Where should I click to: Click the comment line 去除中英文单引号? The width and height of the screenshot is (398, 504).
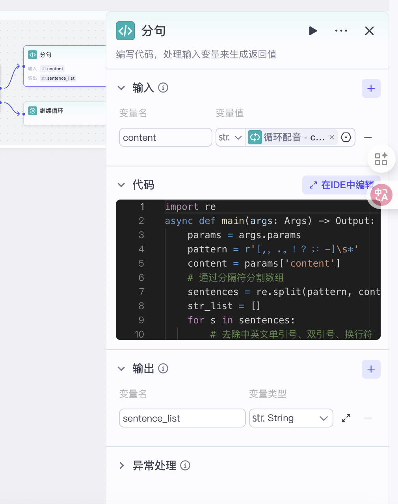pyautogui.click(x=292, y=334)
